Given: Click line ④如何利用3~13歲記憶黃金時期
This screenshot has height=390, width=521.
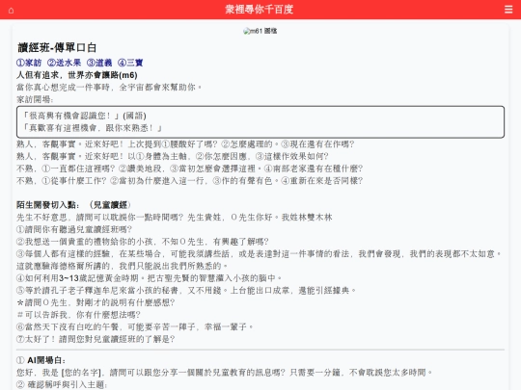Looking at the screenshot, I should click(150, 278).
